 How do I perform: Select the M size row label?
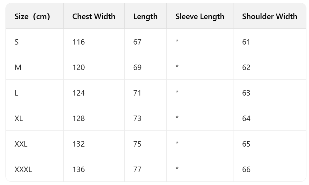pos(18,67)
